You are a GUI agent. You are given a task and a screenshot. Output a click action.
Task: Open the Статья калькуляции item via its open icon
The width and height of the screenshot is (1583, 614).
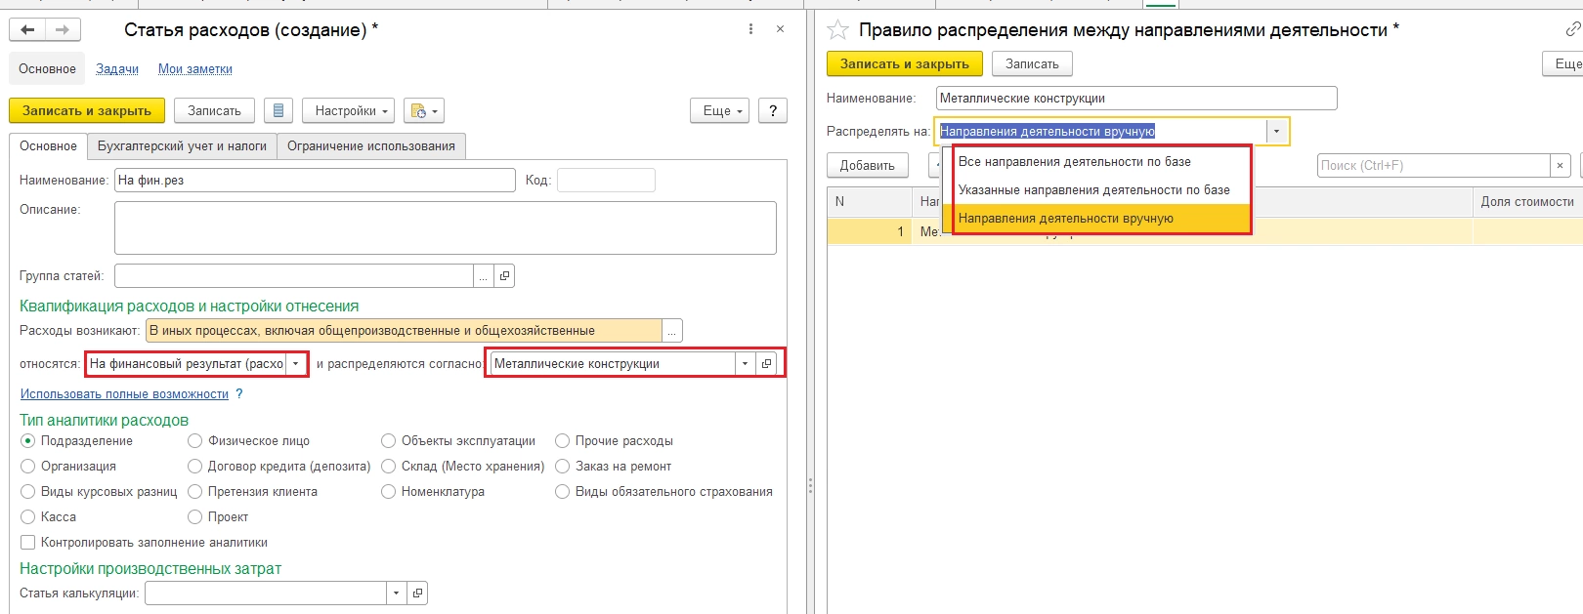click(417, 594)
